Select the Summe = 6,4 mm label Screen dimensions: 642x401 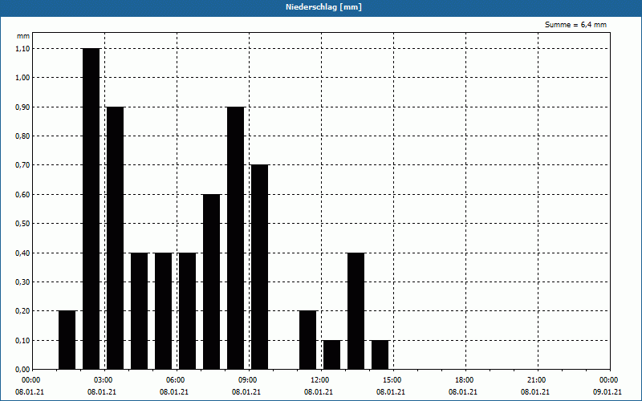pos(575,25)
